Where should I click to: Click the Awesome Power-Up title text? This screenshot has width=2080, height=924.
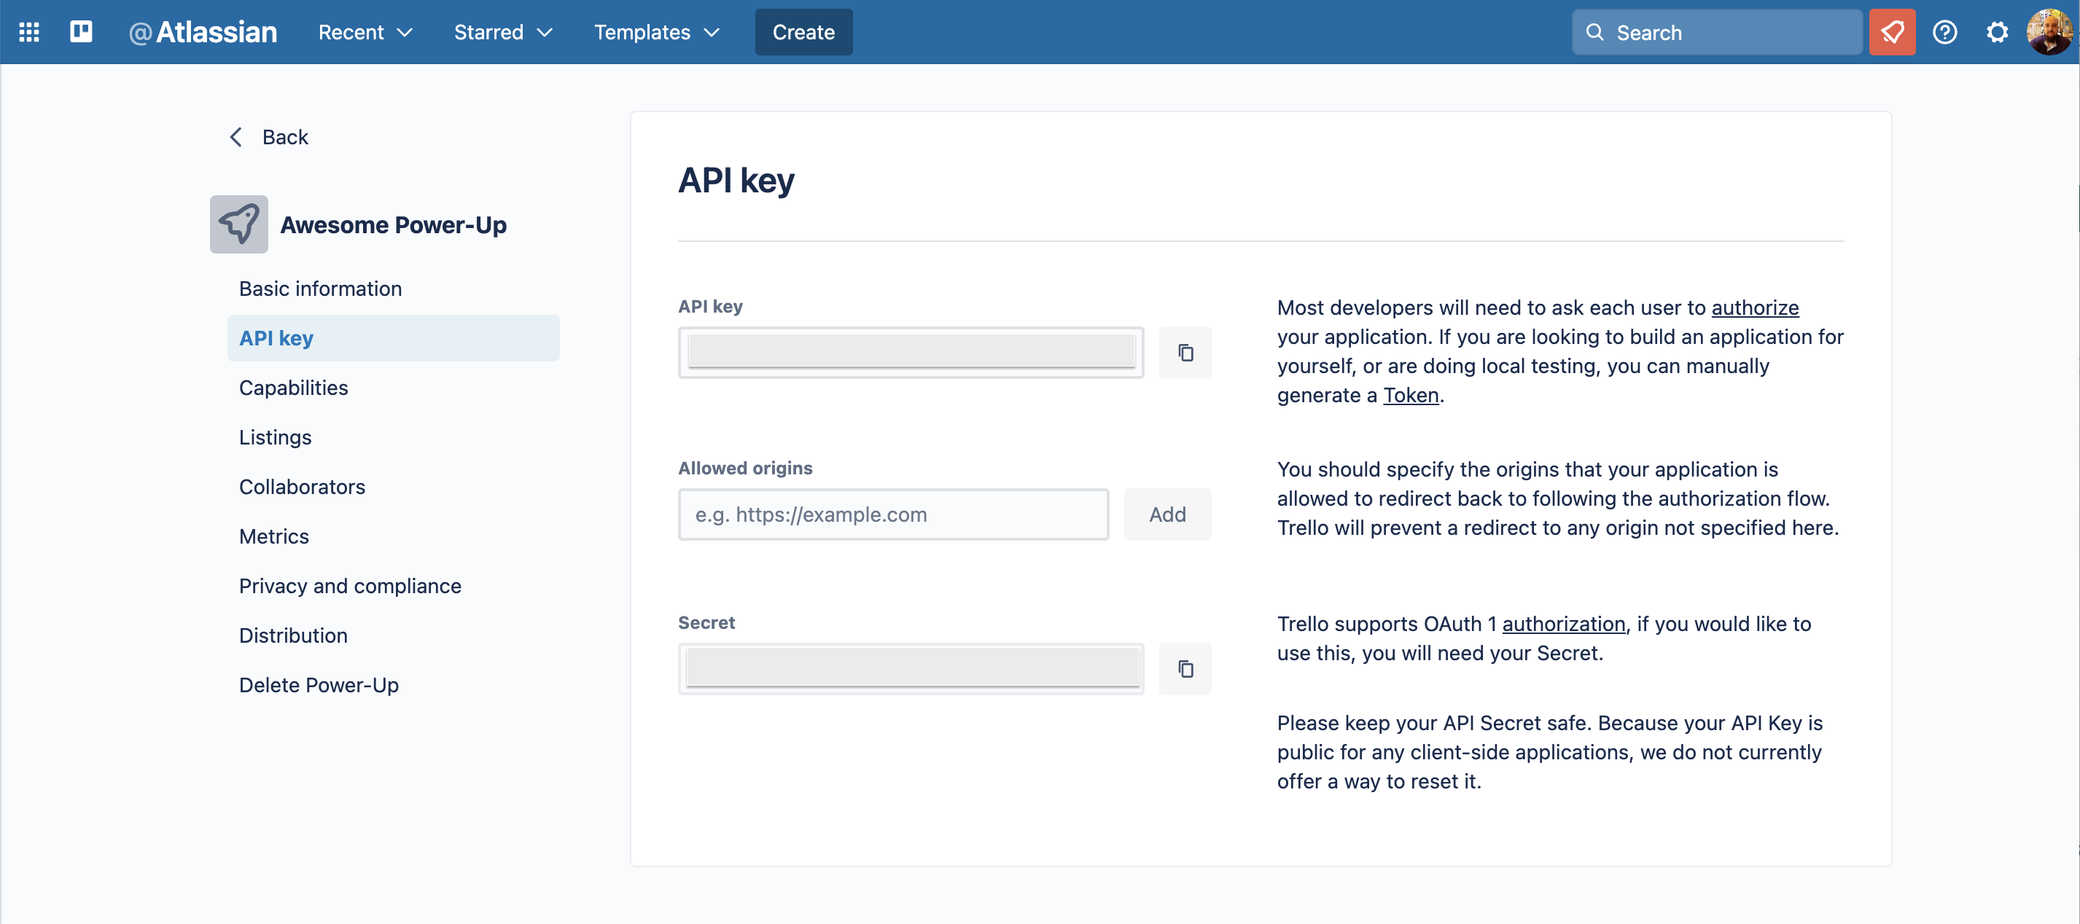[x=393, y=225]
